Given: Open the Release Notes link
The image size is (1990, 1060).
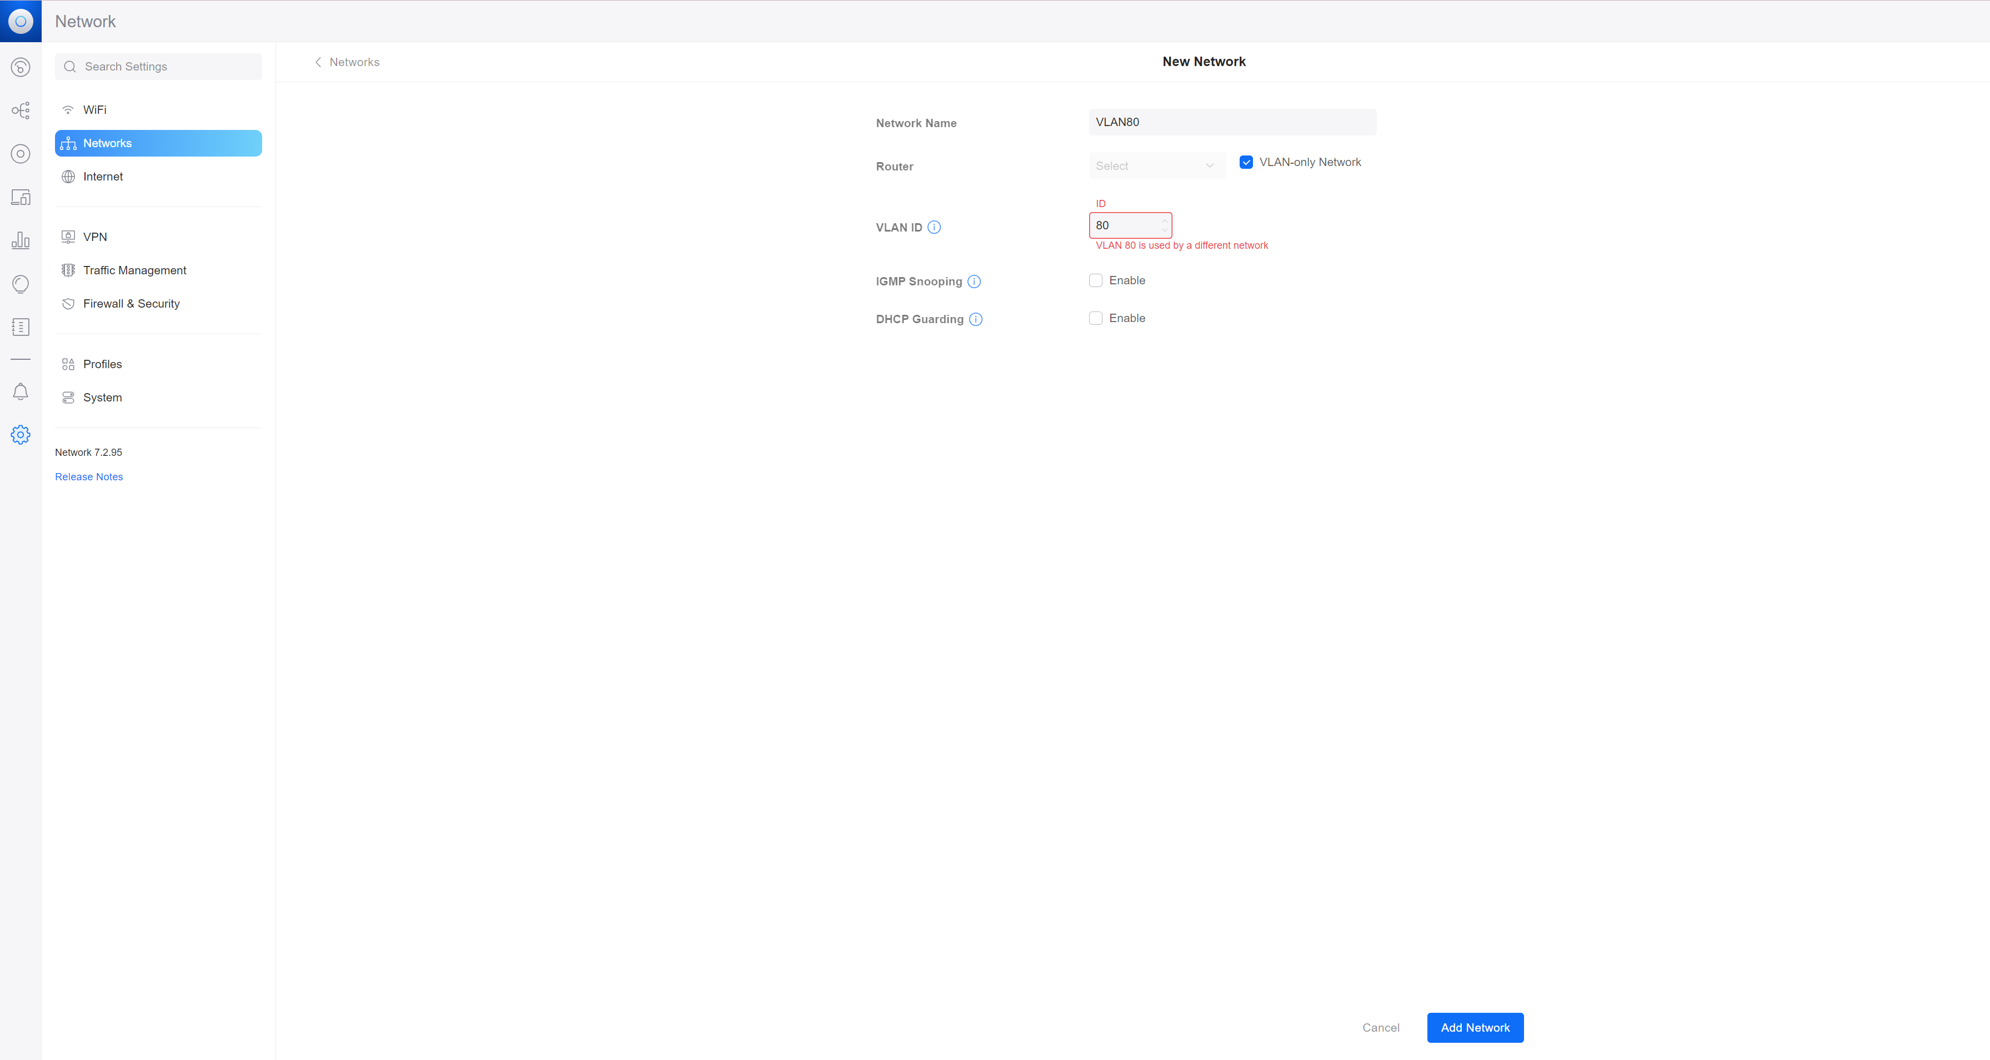Looking at the screenshot, I should tap(89, 476).
